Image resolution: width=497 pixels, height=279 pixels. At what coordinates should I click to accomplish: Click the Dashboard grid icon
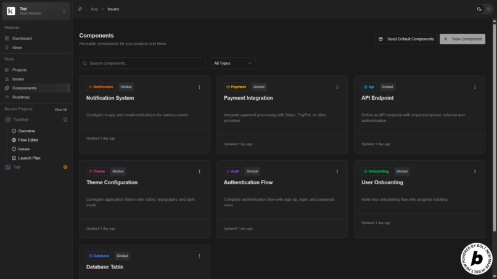pyautogui.click(x=7, y=38)
